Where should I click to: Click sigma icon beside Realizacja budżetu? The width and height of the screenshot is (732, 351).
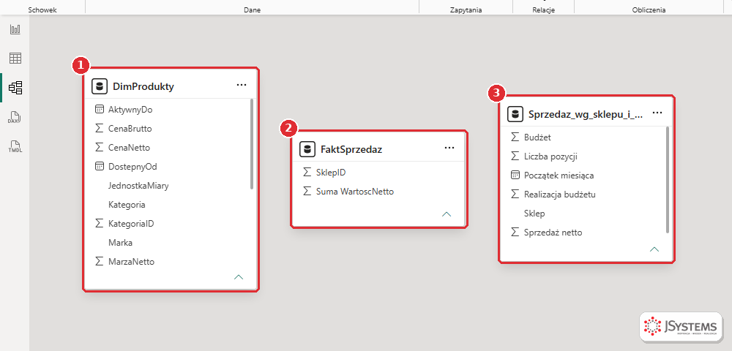[515, 195]
